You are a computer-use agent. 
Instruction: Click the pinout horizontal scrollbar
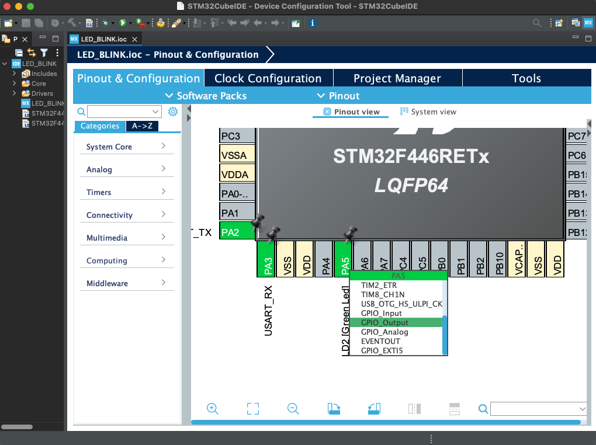tap(386, 422)
